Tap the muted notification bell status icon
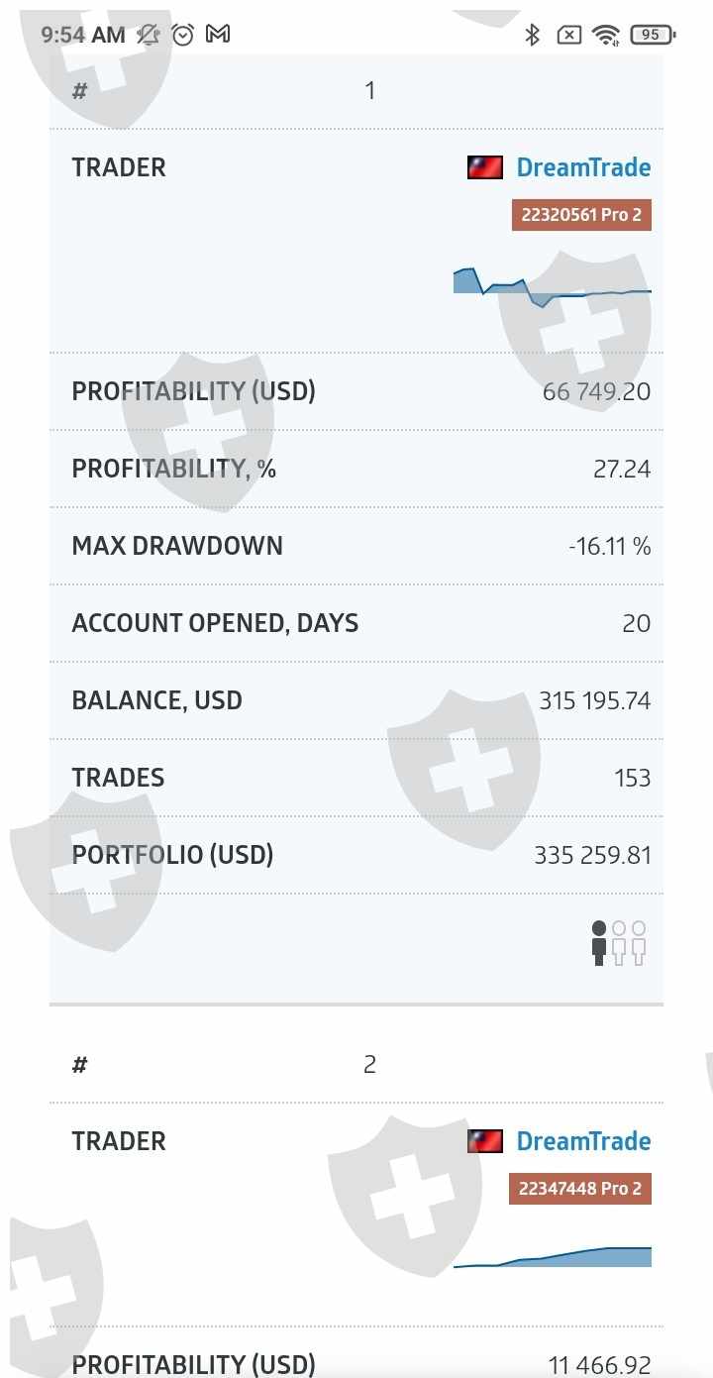The image size is (713, 1378). [149, 35]
